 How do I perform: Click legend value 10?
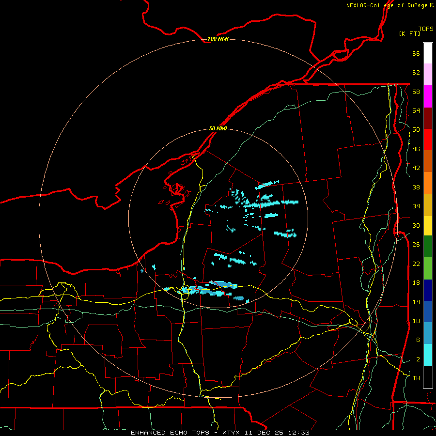coord(416,321)
